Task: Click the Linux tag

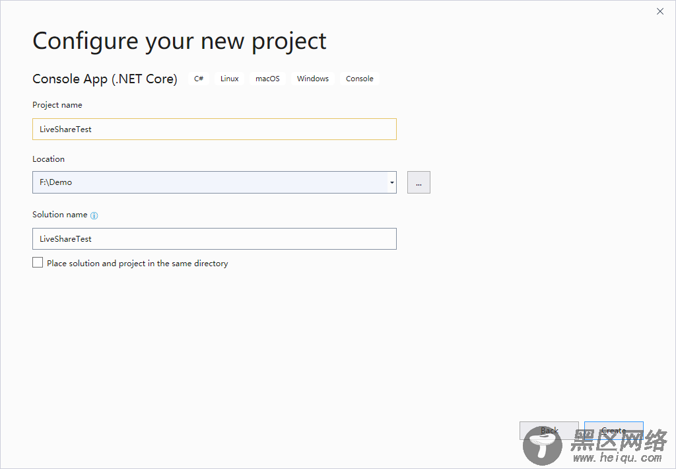Action: (229, 79)
